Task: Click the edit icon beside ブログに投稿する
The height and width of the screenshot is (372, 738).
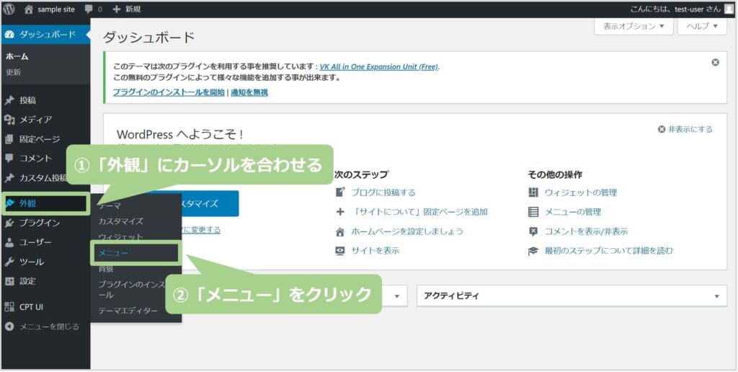Action: pos(340,192)
